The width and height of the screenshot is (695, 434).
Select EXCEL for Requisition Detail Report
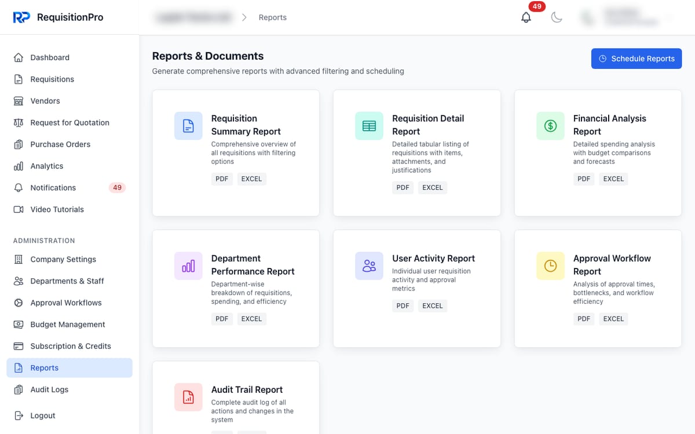point(432,187)
